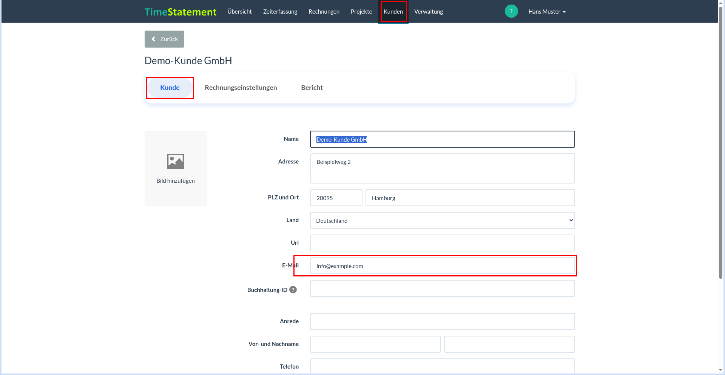
Task: Open the Übersicht menu item
Action: pyautogui.click(x=239, y=12)
